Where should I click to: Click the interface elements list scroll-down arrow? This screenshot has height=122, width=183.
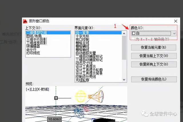(x=124, y=80)
